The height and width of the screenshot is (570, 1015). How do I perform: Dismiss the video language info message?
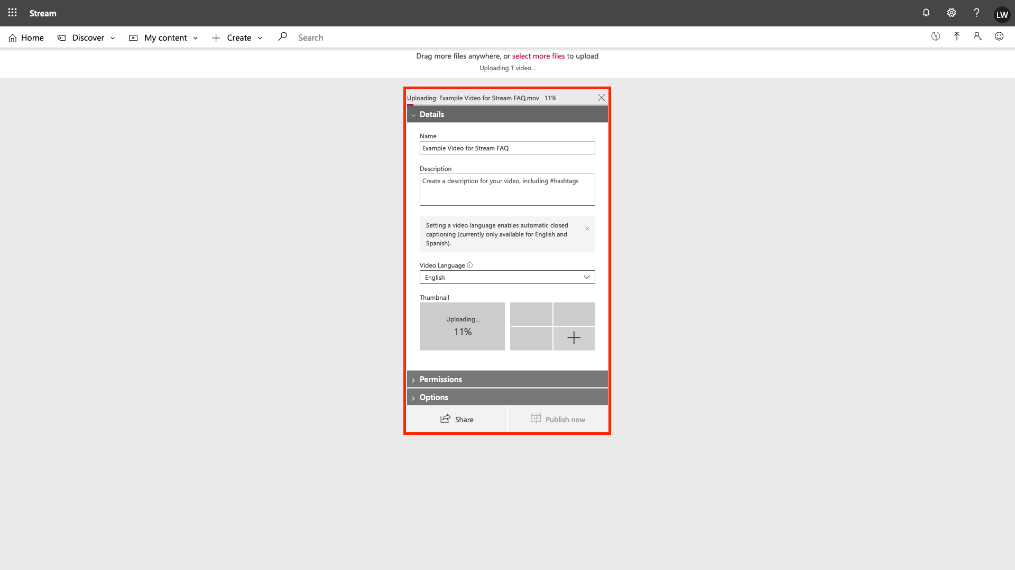587,229
